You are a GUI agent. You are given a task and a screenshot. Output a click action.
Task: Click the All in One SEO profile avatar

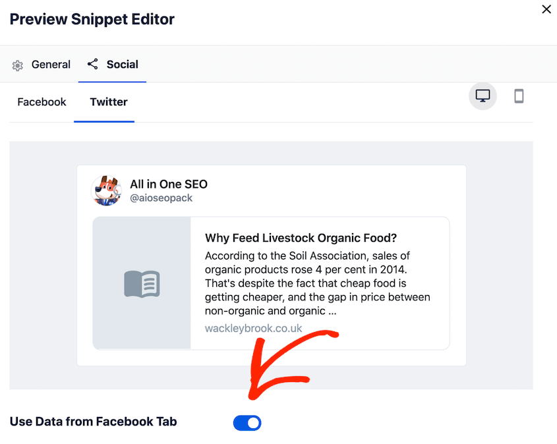pos(107,191)
